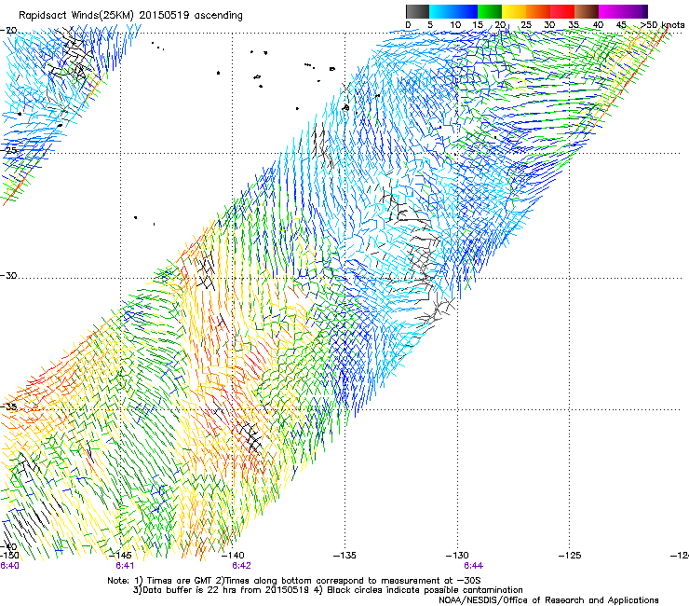Click the magenta 40-45 knots legend band
Screen dimensions: 689x606
611,11
